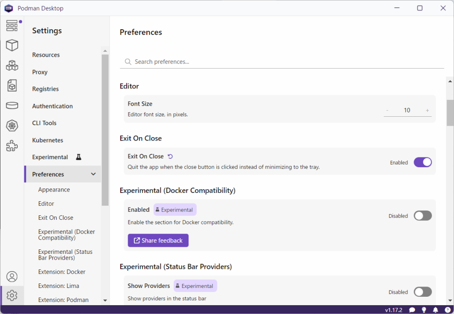Image resolution: width=454 pixels, height=314 pixels.
Task: Collapse the Preferences section chevron
Action: point(93,174)
